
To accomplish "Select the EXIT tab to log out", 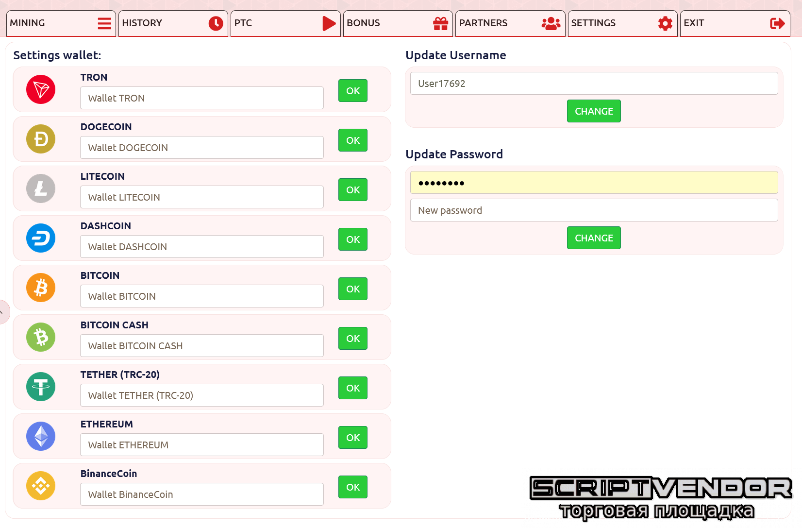I will (x=735, y=23).
